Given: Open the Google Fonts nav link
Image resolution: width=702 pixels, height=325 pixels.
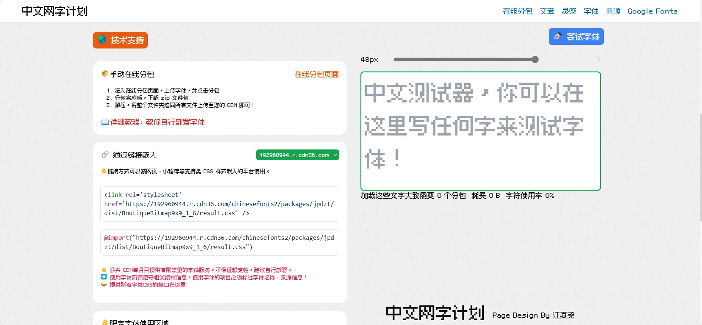Looking at the screenshot, I should [x=652, y=11].
